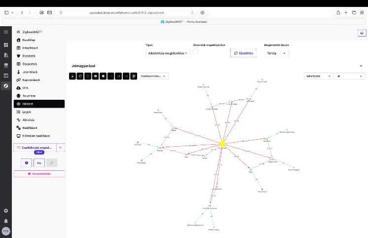Open the Adattérkép megjelenítése type dropdown
This screenshot has height=238, width=368.
168,53
